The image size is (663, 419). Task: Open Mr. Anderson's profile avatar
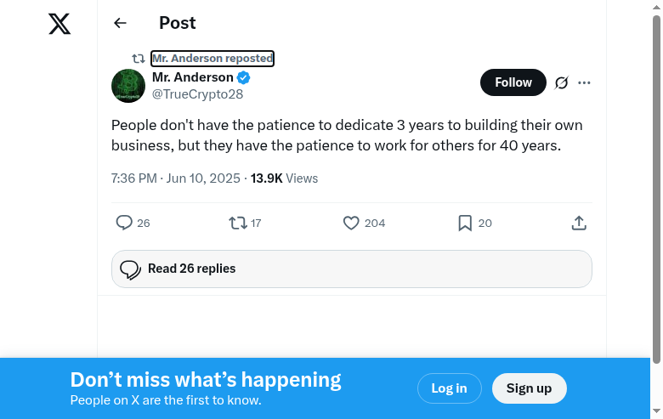(128, 86)
